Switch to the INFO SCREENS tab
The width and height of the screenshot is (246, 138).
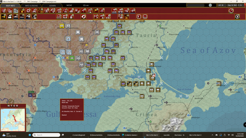pyautogui.click(x=31, y=5)
